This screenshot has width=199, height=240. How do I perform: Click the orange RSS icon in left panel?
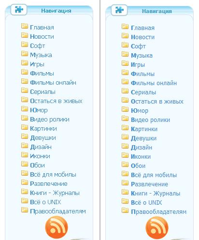pos(57,227)
